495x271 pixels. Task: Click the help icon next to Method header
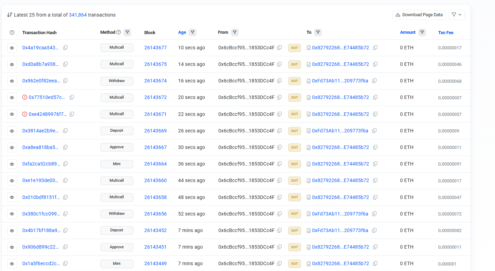(x=119, y=32)
